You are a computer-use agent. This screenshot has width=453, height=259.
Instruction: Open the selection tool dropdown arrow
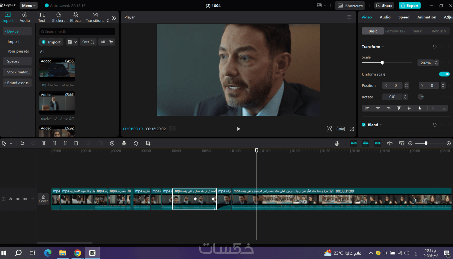[x=11, y=144]
